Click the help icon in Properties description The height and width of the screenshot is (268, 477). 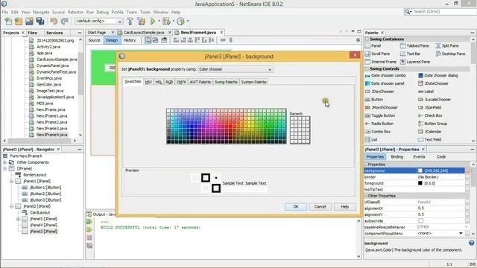[471, 243]
